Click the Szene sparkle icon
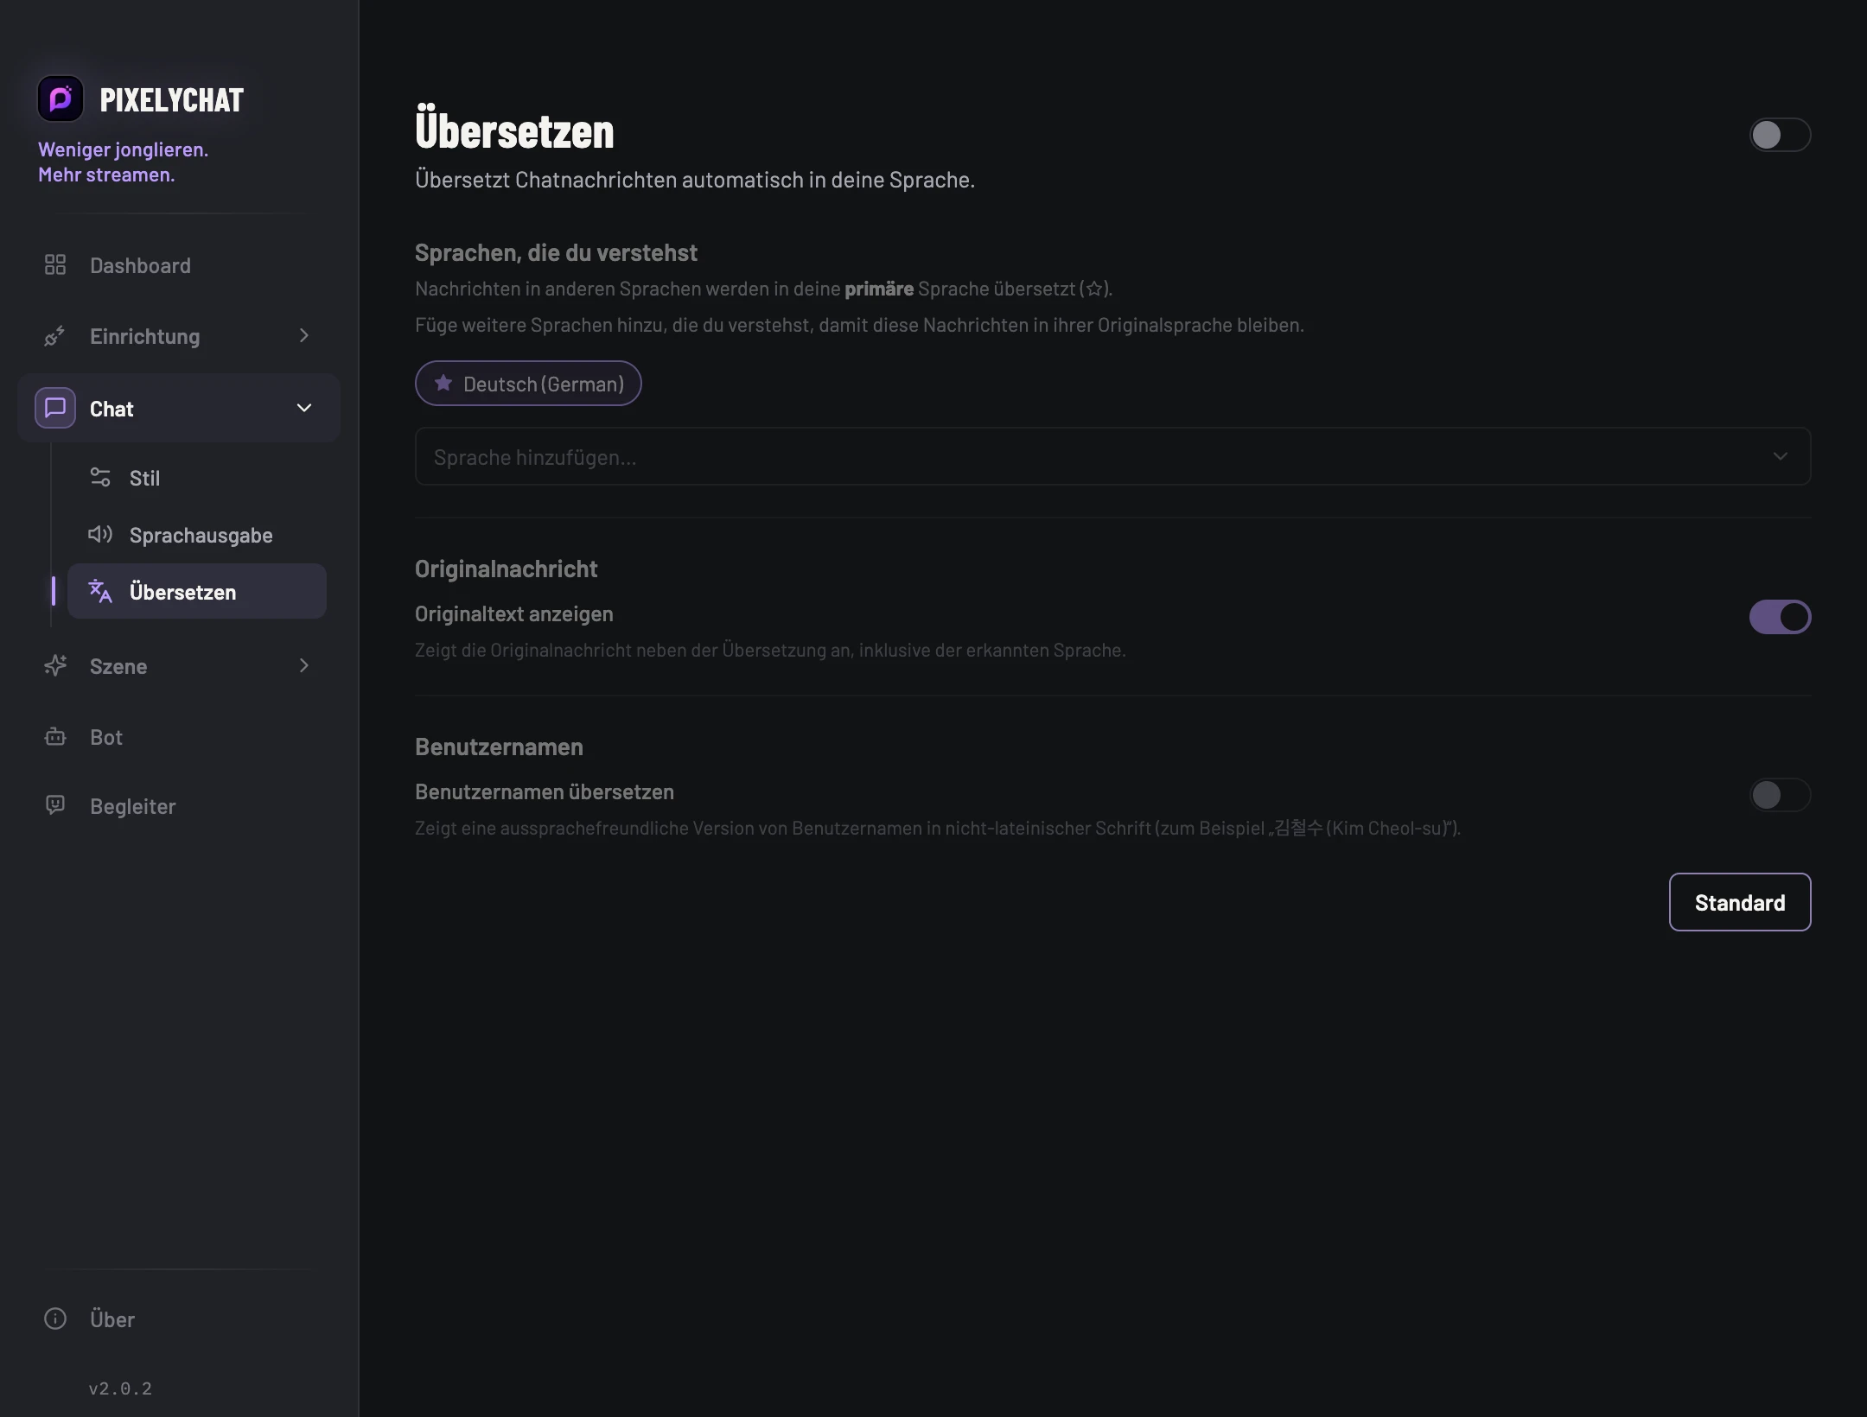Viewport: 1867px width, 1417px height. 55,665
